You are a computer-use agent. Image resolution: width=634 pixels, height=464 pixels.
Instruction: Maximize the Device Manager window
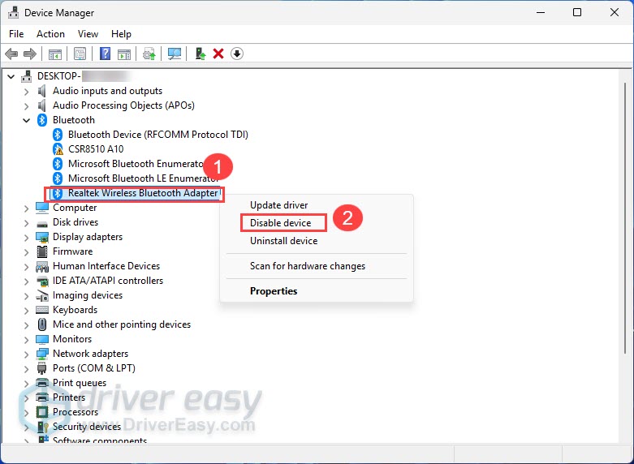pyautogui.click(x=577, y=12)
